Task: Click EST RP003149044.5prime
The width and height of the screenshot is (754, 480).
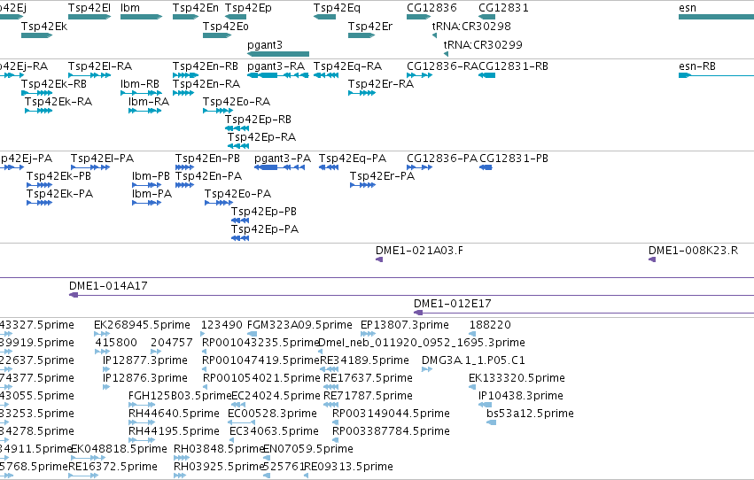Action: click(335, 422)
